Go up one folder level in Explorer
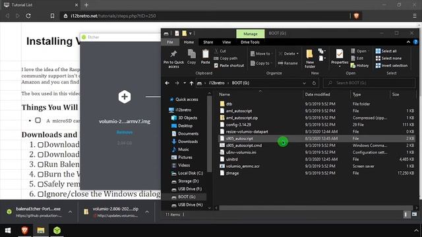This screenshot has height=237, width=422. click(x=191, y=83)
